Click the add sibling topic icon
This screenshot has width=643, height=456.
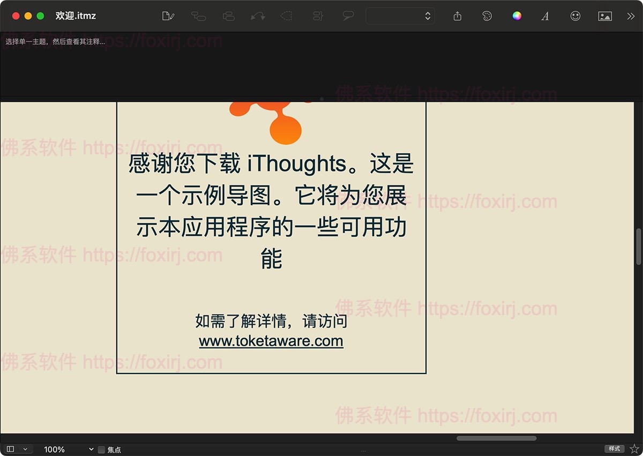pos(229,16)
